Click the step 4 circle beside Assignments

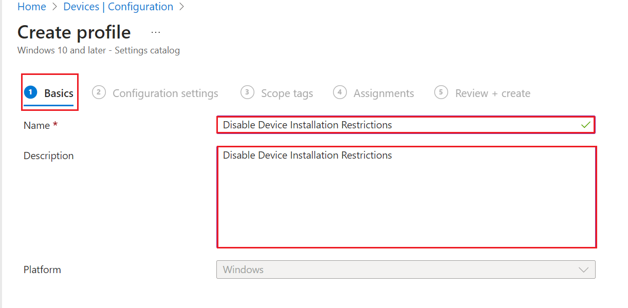340,92
